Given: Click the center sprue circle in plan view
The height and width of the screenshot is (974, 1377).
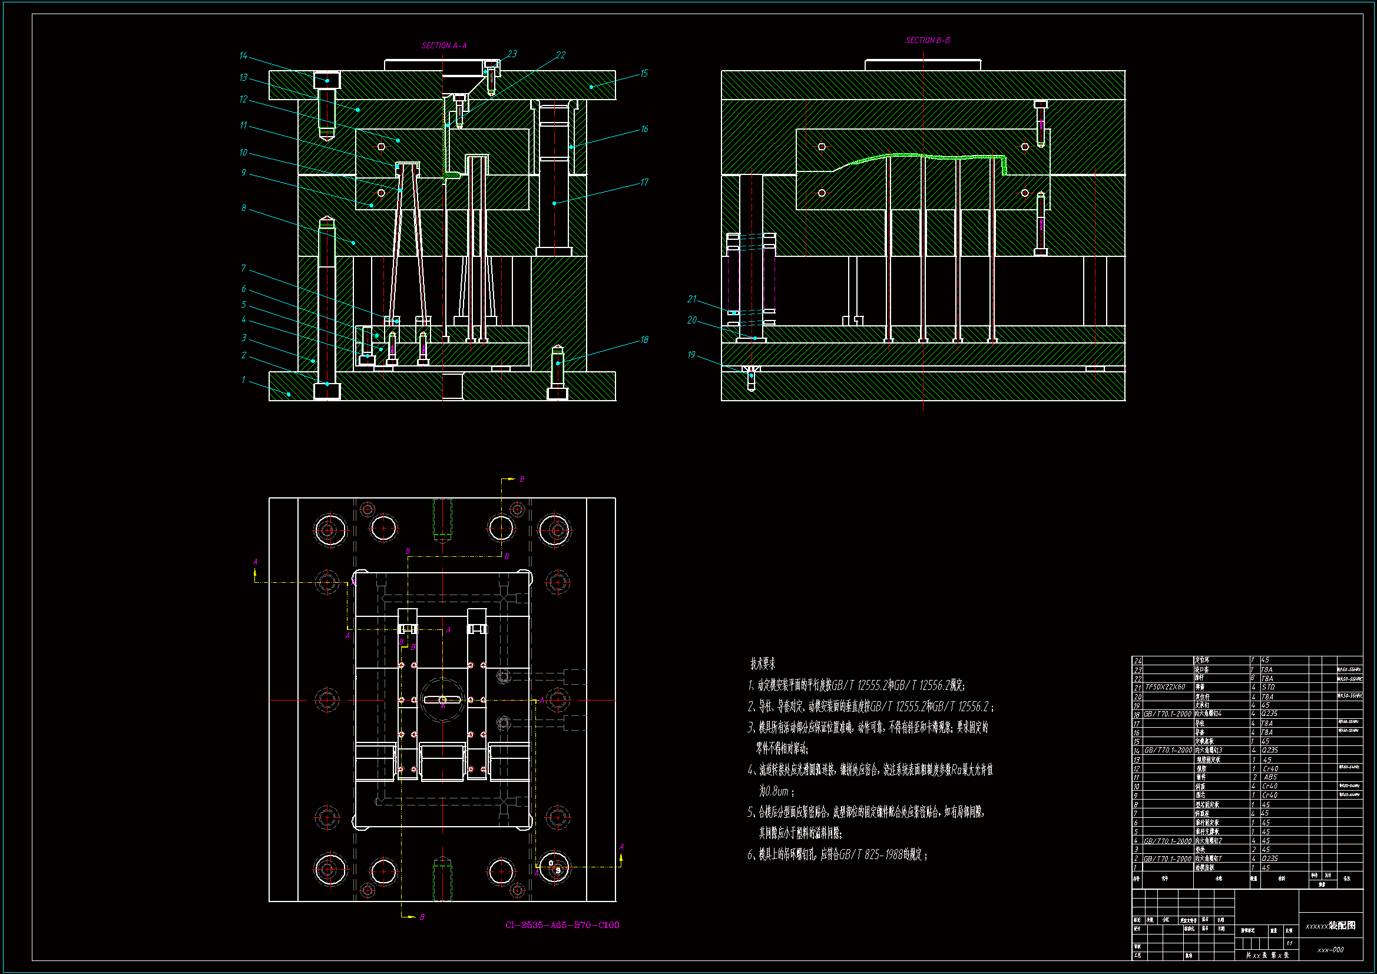Looking at the screenshot, I should tap(443, 700).
